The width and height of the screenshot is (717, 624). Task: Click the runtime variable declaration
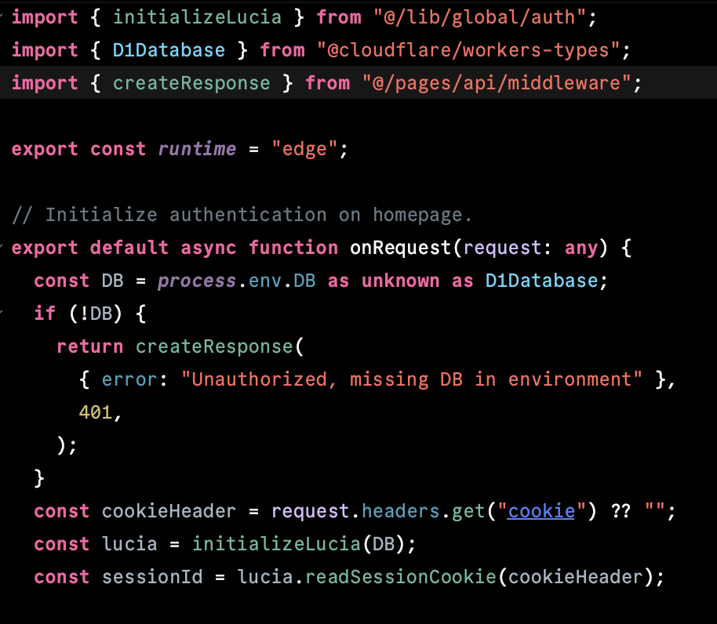click(198, 148)
